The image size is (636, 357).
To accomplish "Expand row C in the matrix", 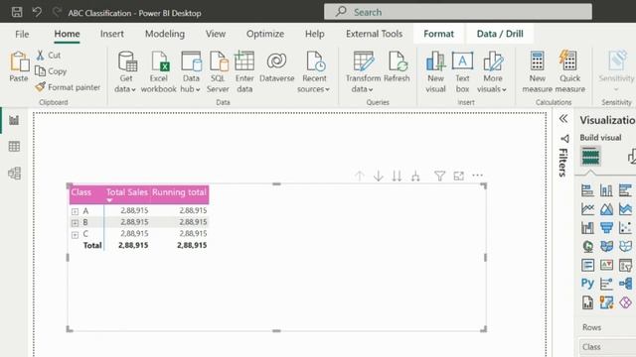I will coord(75,234).
